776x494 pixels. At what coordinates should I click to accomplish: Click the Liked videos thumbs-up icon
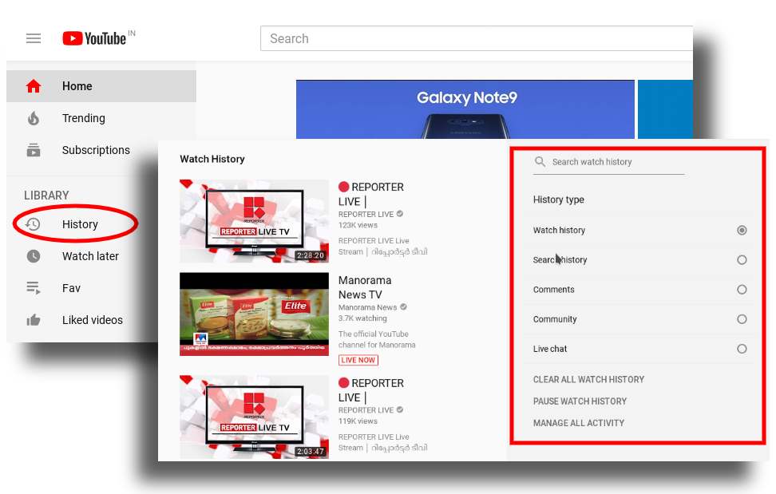(33, 320)
